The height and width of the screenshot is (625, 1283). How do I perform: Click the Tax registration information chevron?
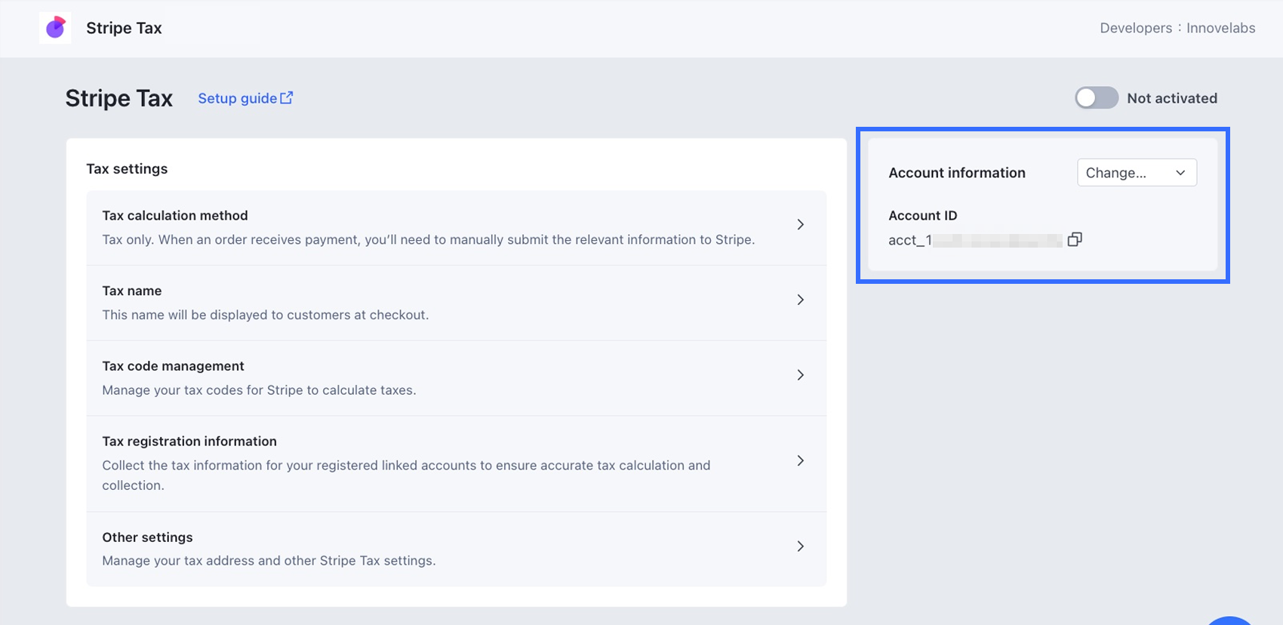(x=801, y=460)
